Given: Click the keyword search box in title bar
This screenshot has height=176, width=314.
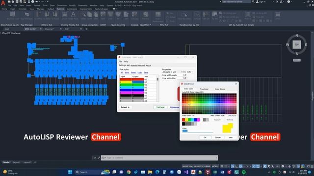Looking at the screenshot, I should point(236,1).
